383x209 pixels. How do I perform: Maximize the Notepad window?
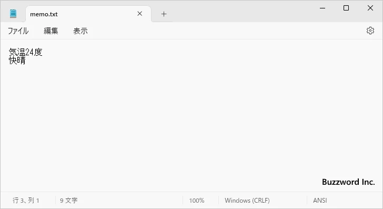point(346,8)
